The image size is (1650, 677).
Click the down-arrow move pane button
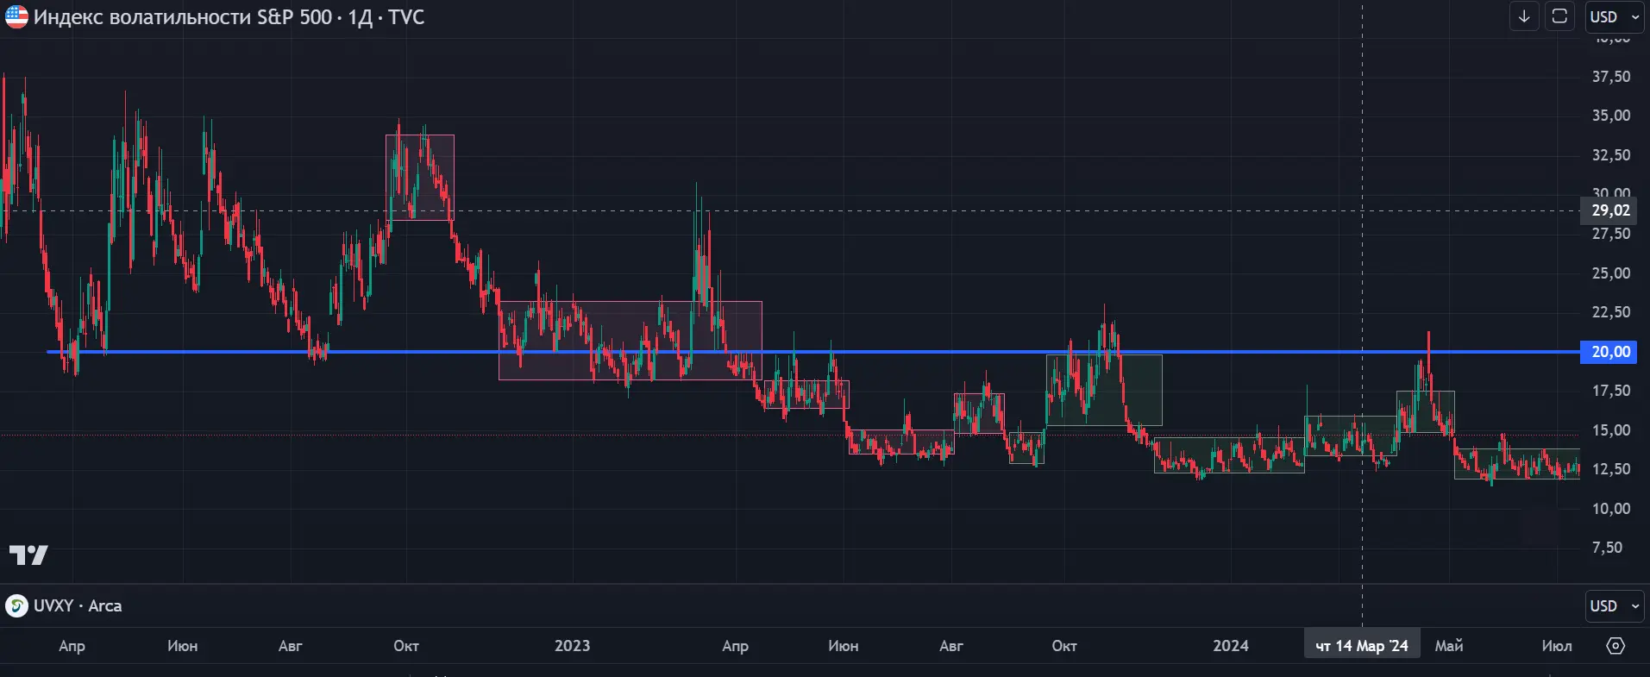1524,16
